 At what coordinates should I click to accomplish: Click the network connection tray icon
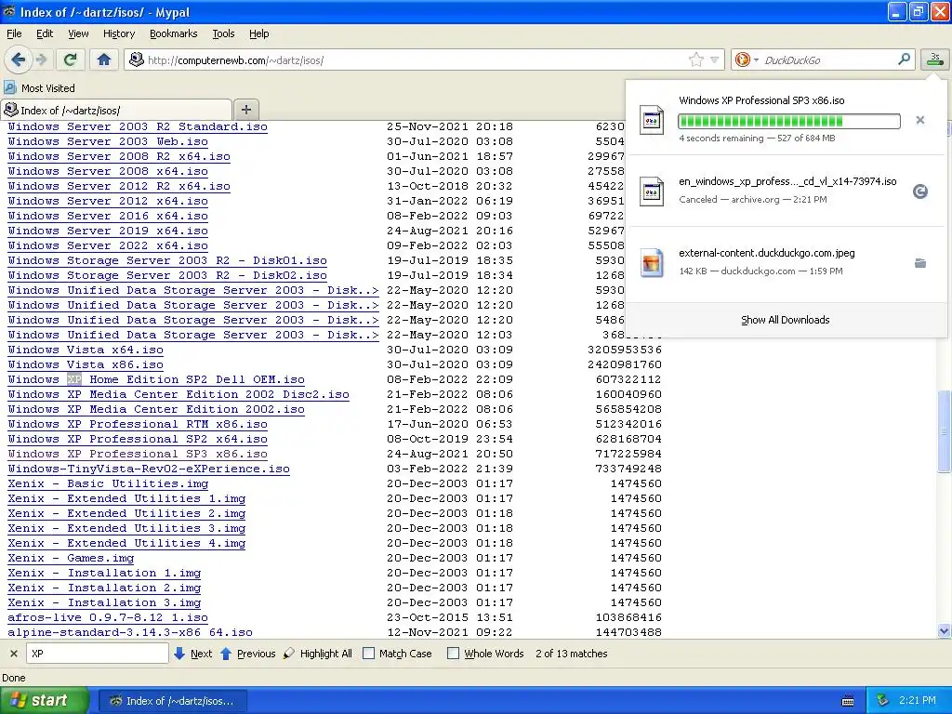coord(882,701)
